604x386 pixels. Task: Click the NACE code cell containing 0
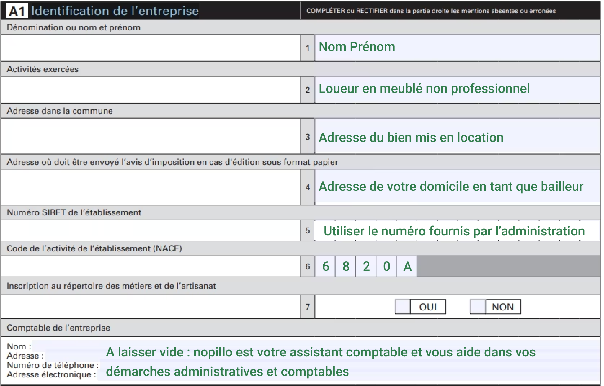[x=386, y=266]
